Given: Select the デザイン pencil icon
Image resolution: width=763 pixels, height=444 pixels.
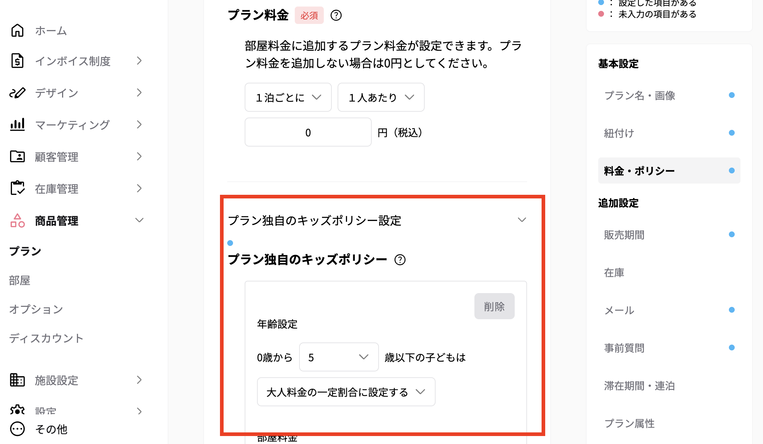Looking at the screenshot, I should pyautogui.click(x=16, y=93).
